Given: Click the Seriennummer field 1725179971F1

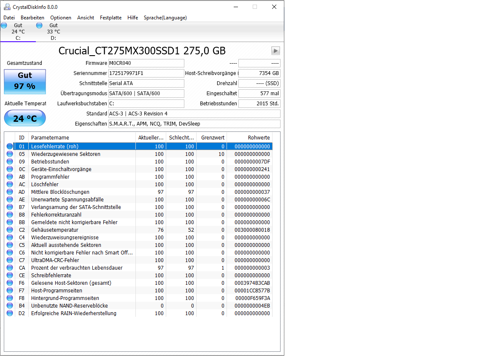Looking at the screenshot, I should click(146, 73).
